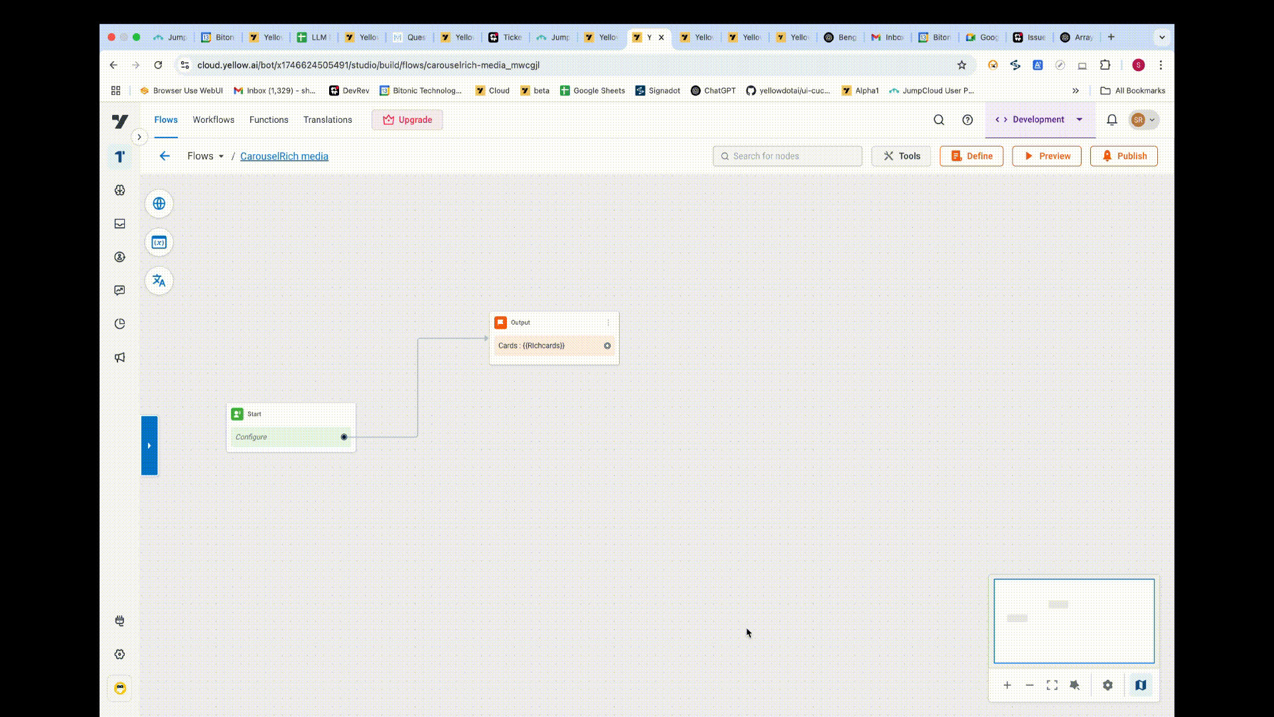Open the user profile avatar dropdown
This screenshot has width=1274, height=717.
1144,120
